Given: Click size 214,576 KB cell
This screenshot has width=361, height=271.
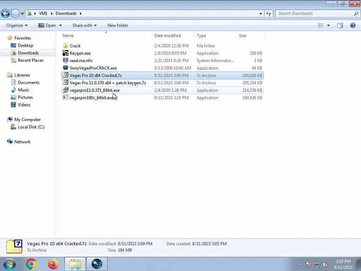Looking at the screenshot, I should pyautogui.click(x=252, y=90).
